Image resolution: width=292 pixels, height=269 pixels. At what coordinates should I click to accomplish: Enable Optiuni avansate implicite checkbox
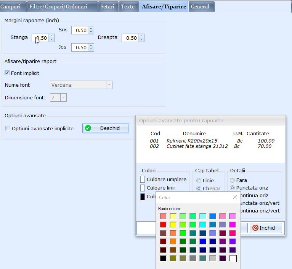pos(8,129)
